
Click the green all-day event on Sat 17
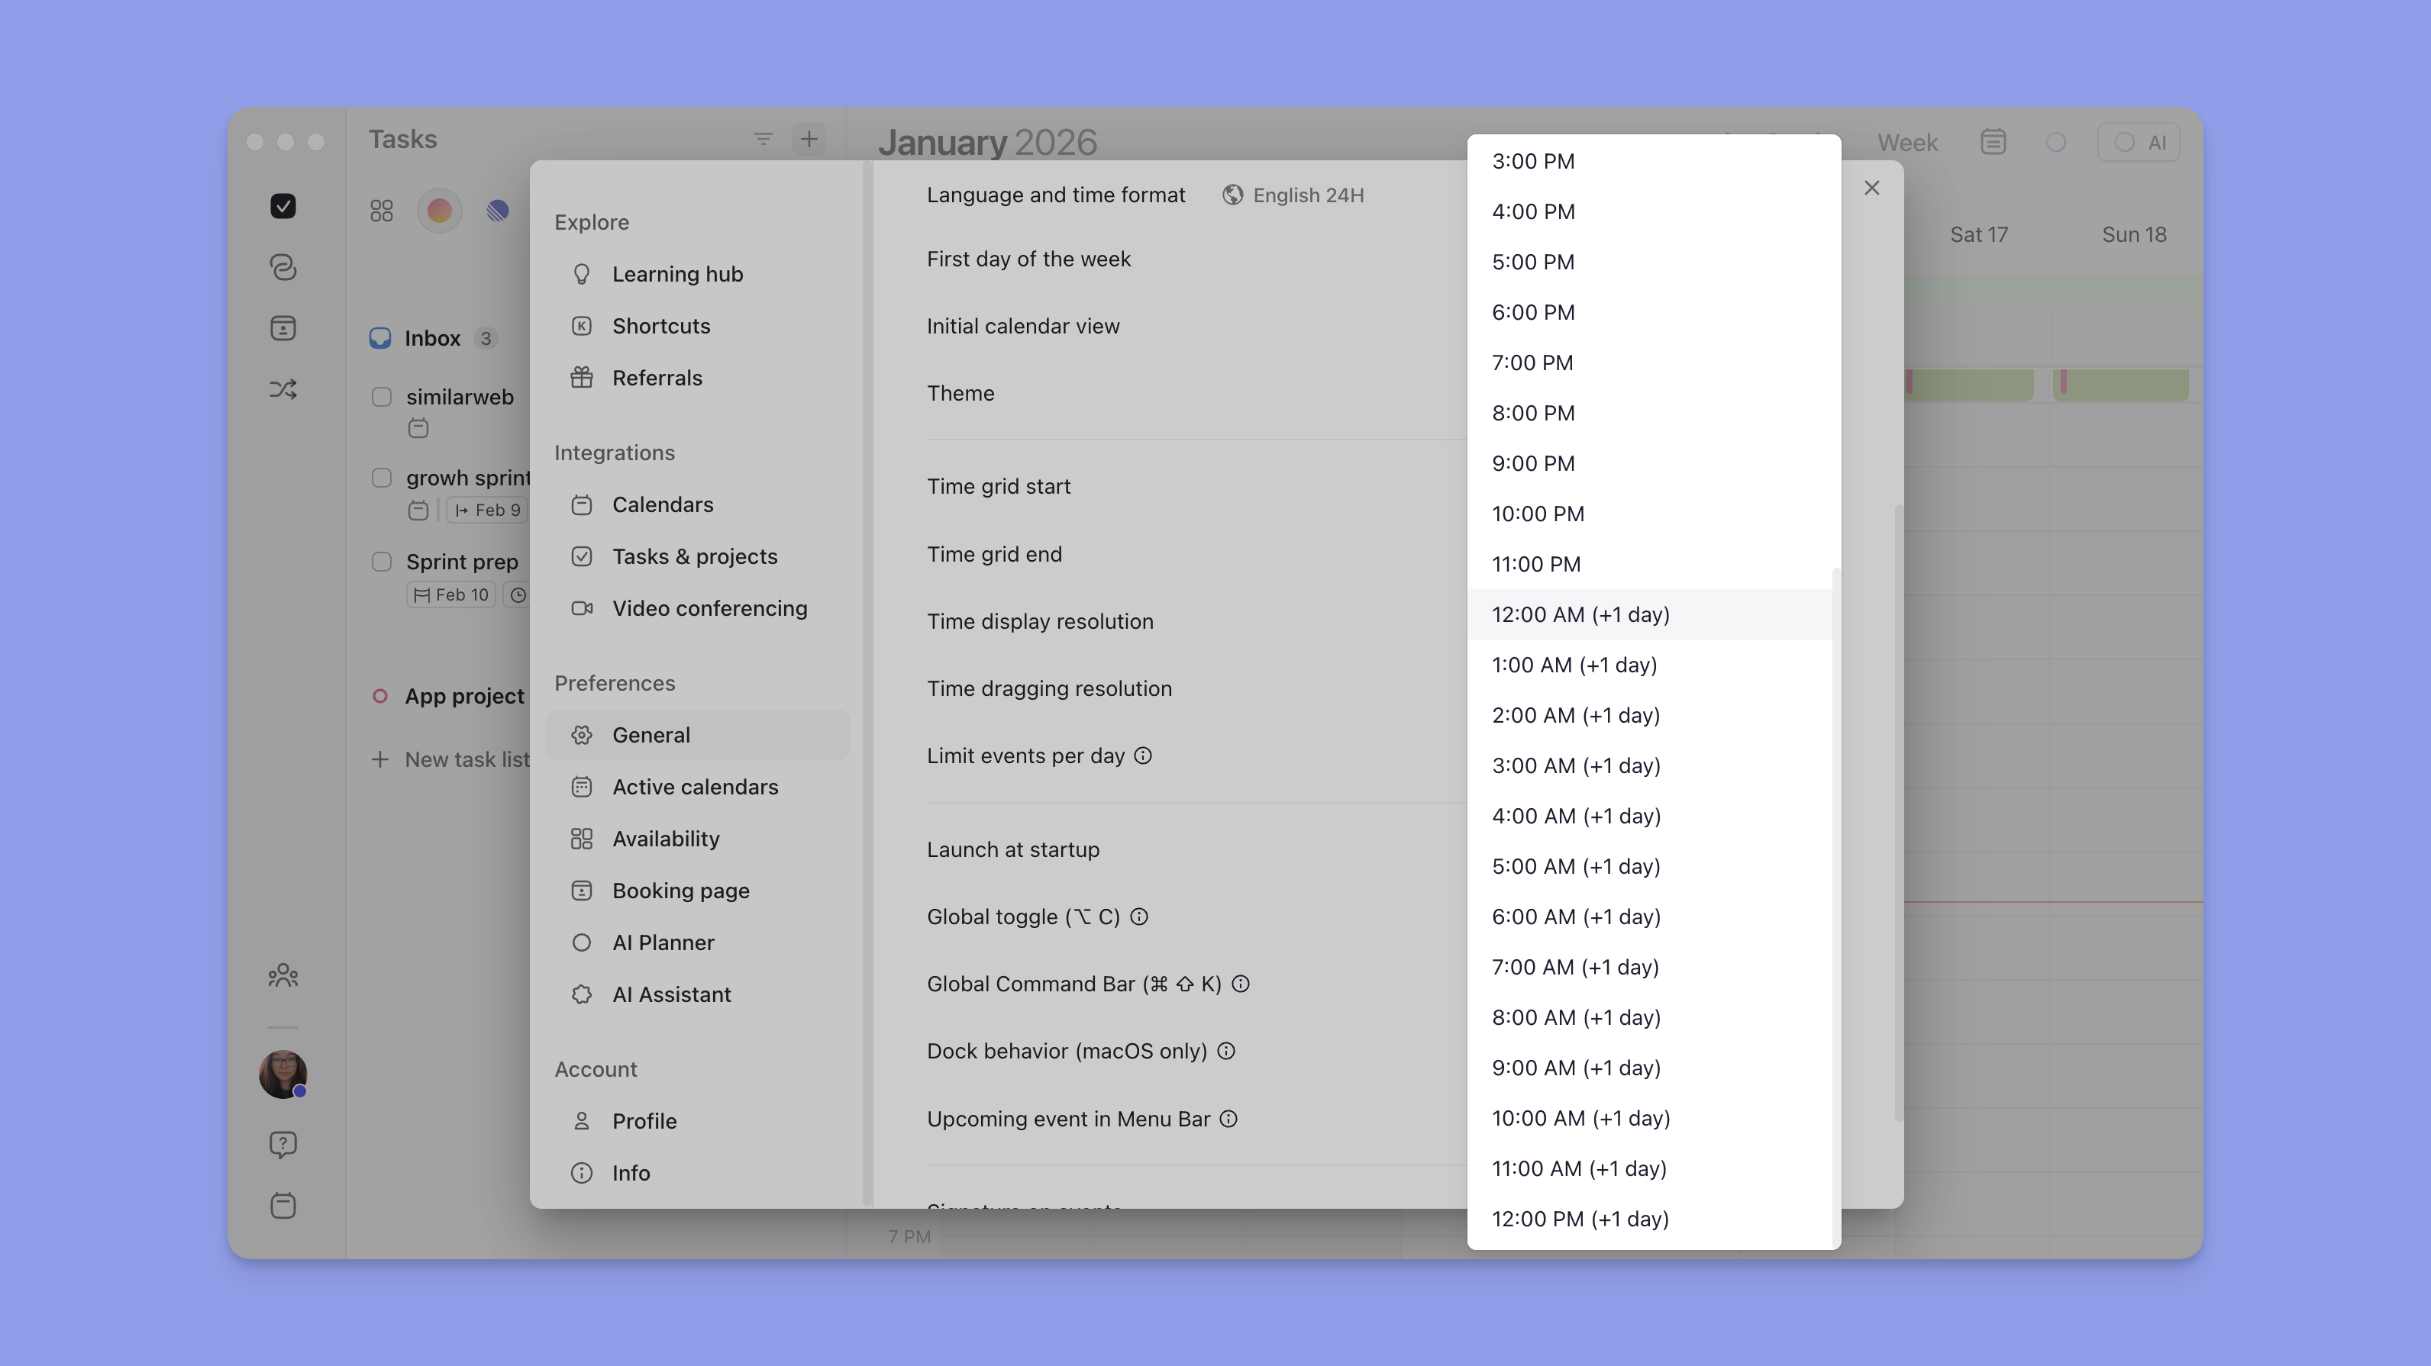coord(1968,384)
